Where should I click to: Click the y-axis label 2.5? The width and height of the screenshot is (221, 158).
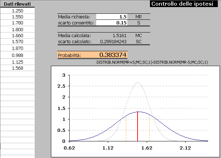click(x=62, y=86)
